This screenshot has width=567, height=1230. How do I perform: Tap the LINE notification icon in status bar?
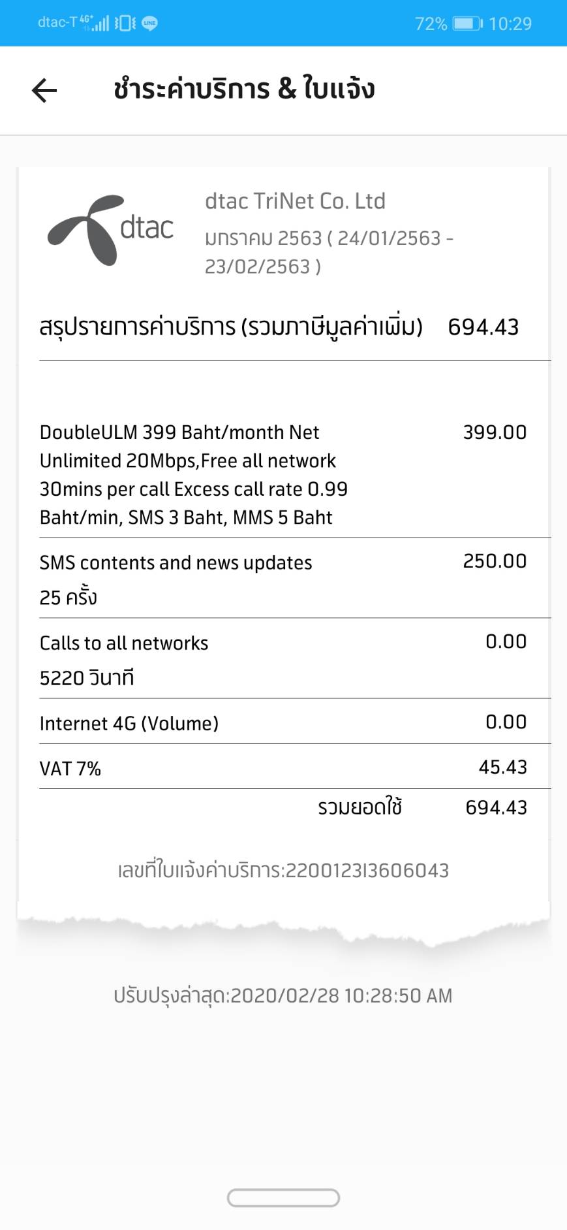[x=150, y=24]
